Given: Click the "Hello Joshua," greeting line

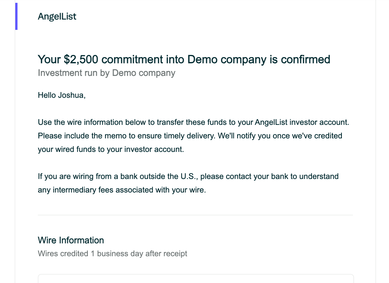Looking at the screenshot, I should (62, 95).
